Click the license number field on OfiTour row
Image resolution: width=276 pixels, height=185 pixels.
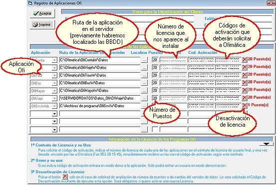[173, 75]
